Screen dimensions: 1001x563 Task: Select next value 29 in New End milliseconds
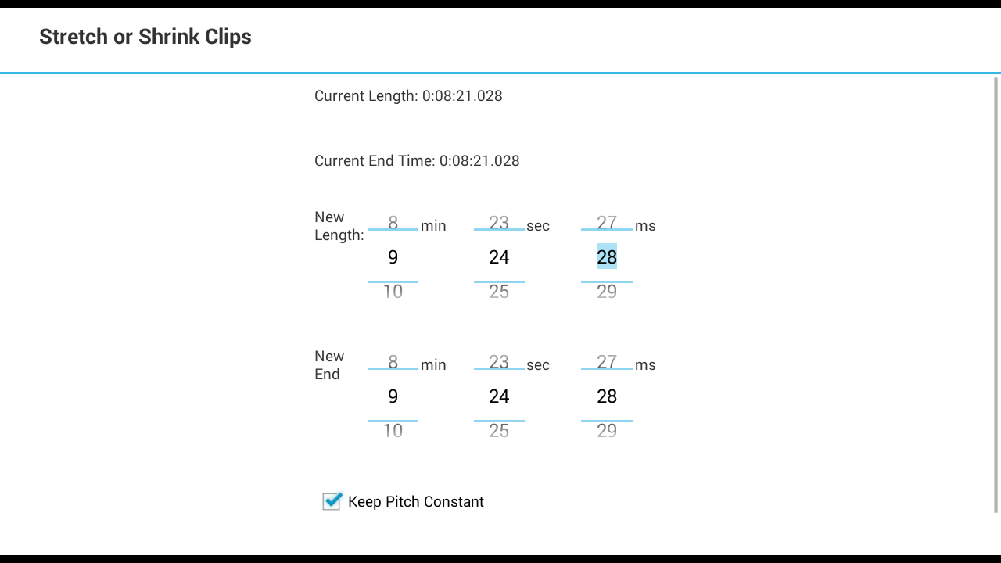pos(607,431)
